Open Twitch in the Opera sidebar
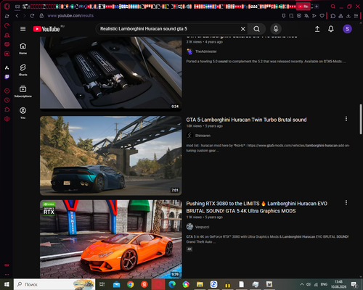The height and width of the screenshot is (290, 363). (7, 77)
